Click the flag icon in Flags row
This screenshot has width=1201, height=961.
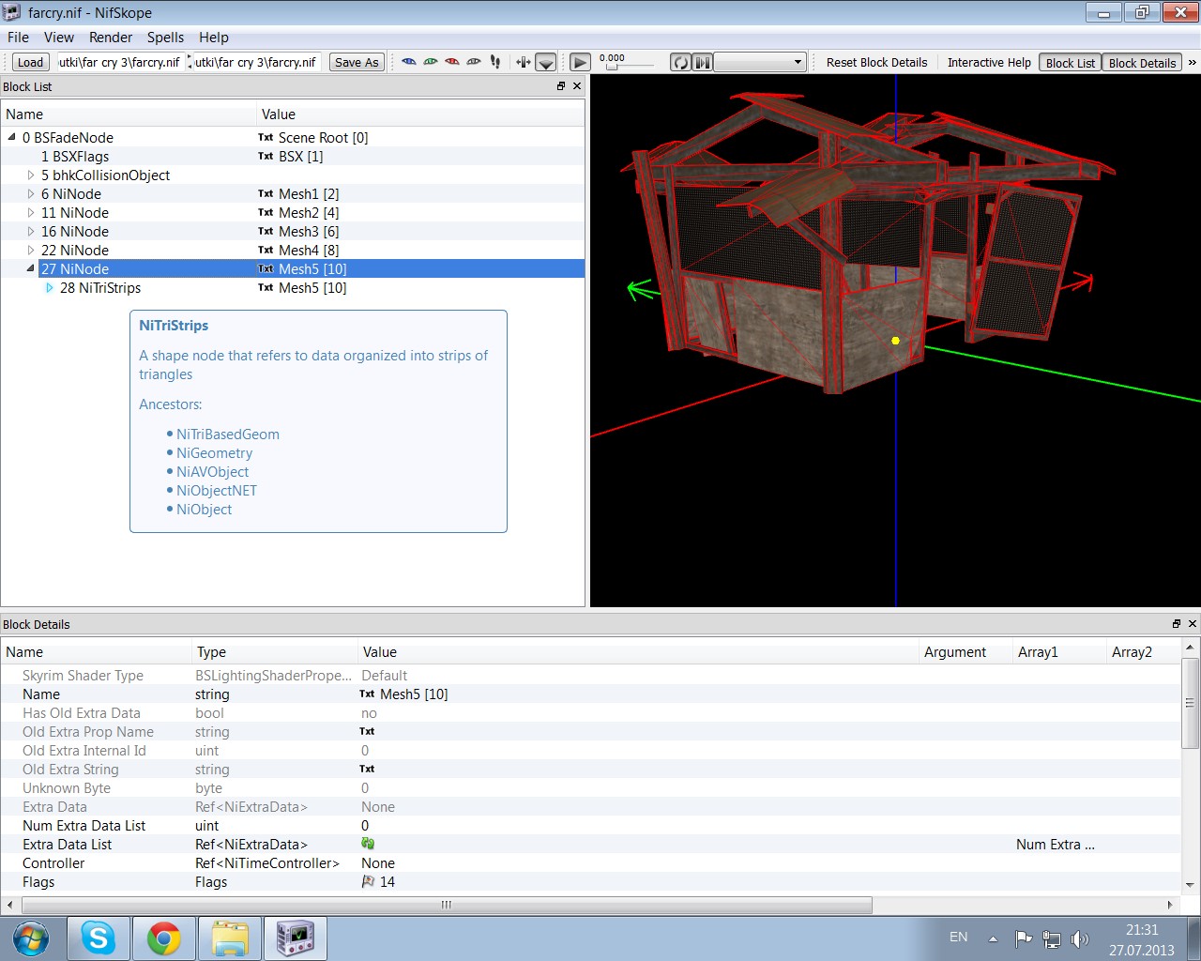point(368,881)
